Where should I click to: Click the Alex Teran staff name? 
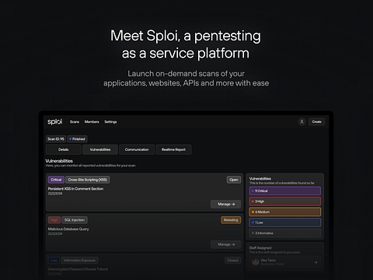pyautogui.click(x=268, y=260)
